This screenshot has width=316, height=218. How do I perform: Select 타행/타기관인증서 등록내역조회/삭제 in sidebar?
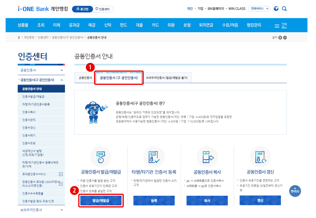click(x=41, y=164)
